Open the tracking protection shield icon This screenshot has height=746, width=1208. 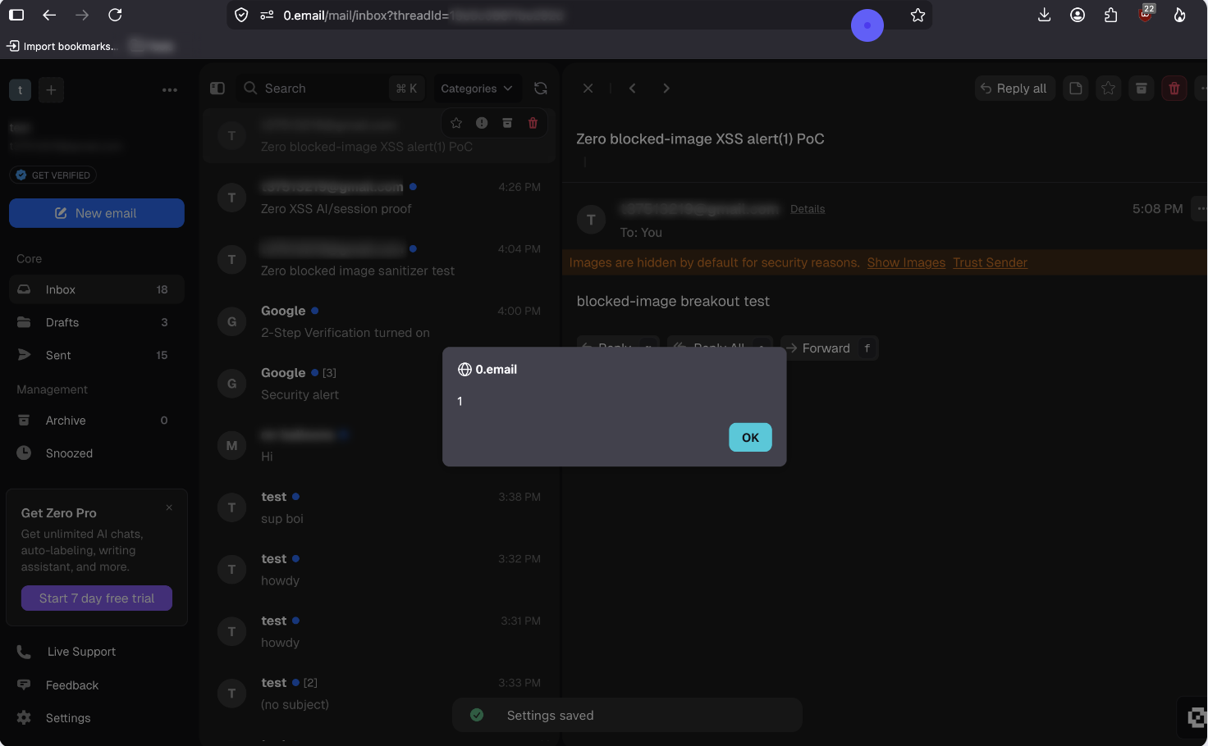[x=241, y=15]
